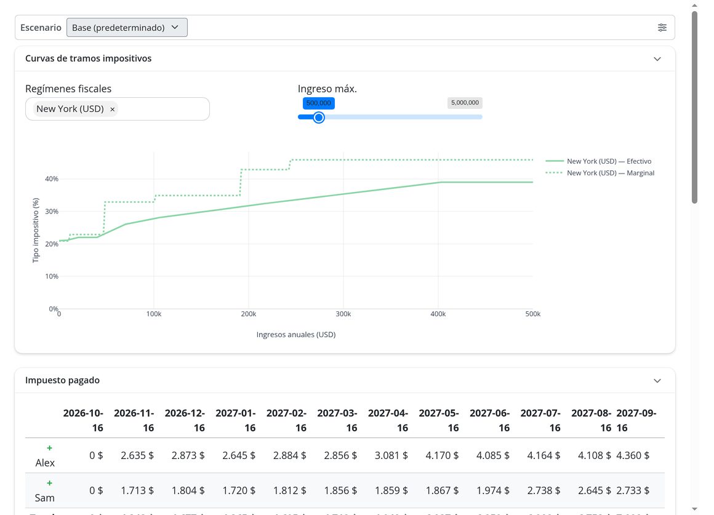Open the Escenario dropdown

coord(127,27)
